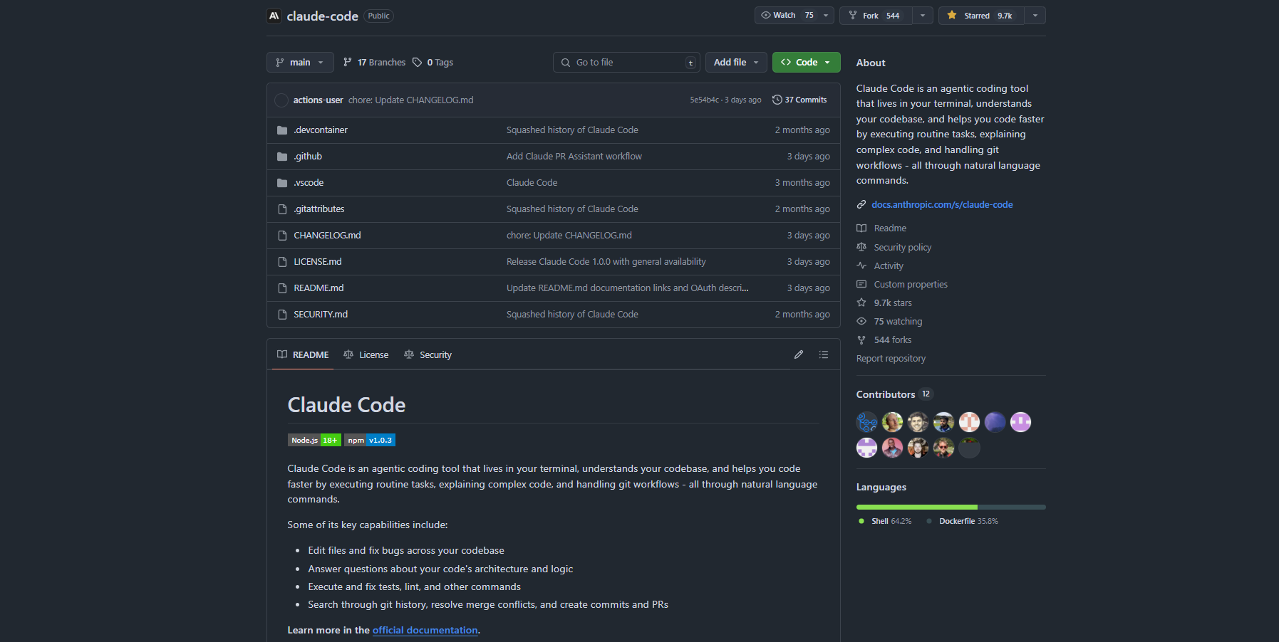
Task: Click the Custom properties note icon
Action: click(x=861, y=284)
